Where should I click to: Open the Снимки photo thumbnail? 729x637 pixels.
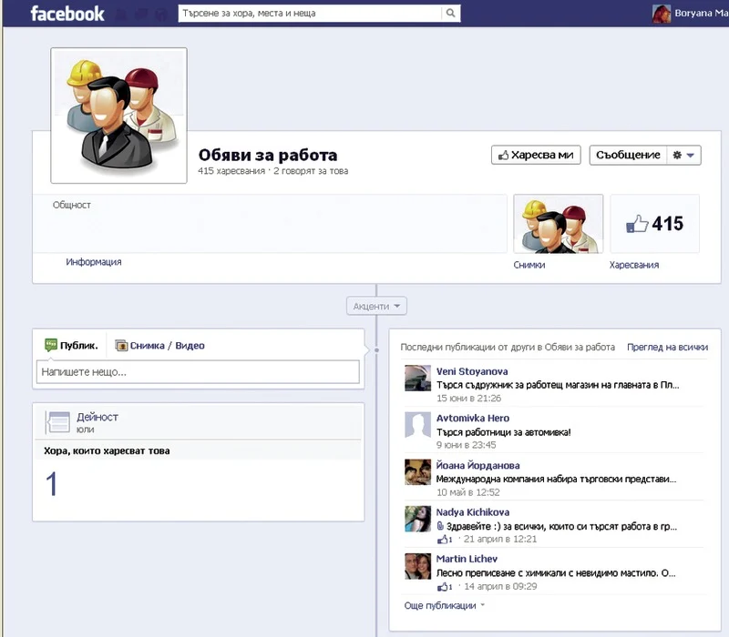coord(559,224)
